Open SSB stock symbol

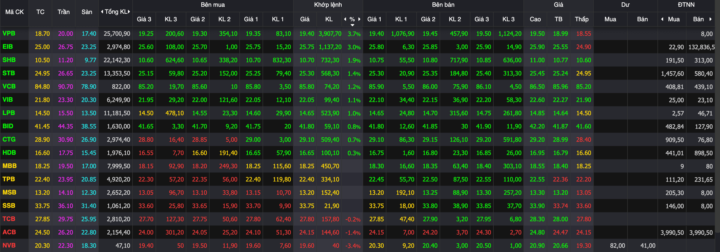9,205
